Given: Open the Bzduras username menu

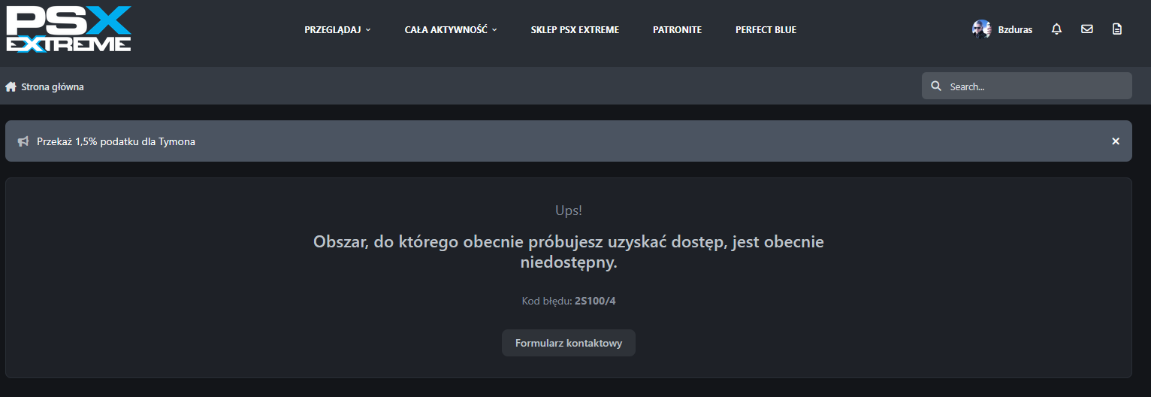Looking at the screenshot, I should (x=1014, y=30).
